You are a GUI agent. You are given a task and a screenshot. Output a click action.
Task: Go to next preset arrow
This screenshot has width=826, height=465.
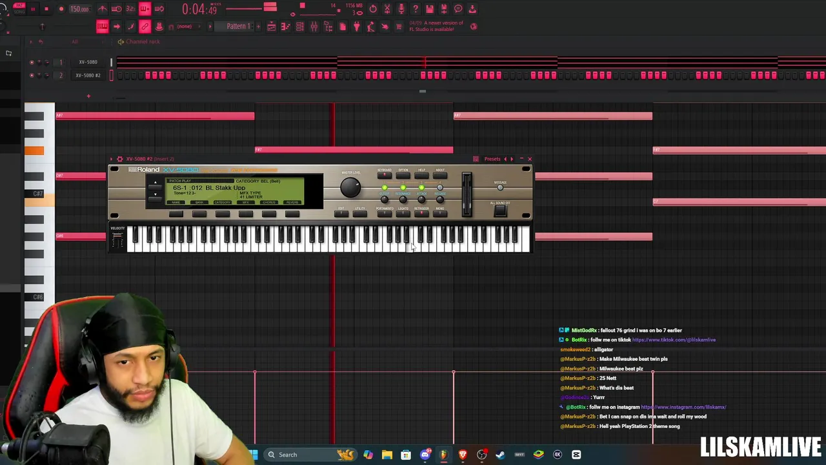point(512,159)
